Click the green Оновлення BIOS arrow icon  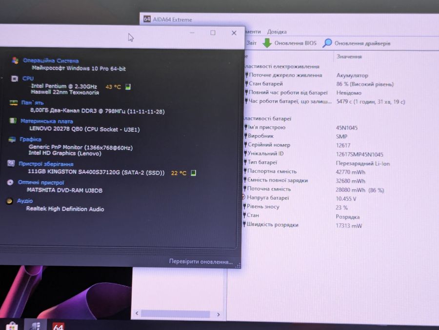tap(267, 43)
